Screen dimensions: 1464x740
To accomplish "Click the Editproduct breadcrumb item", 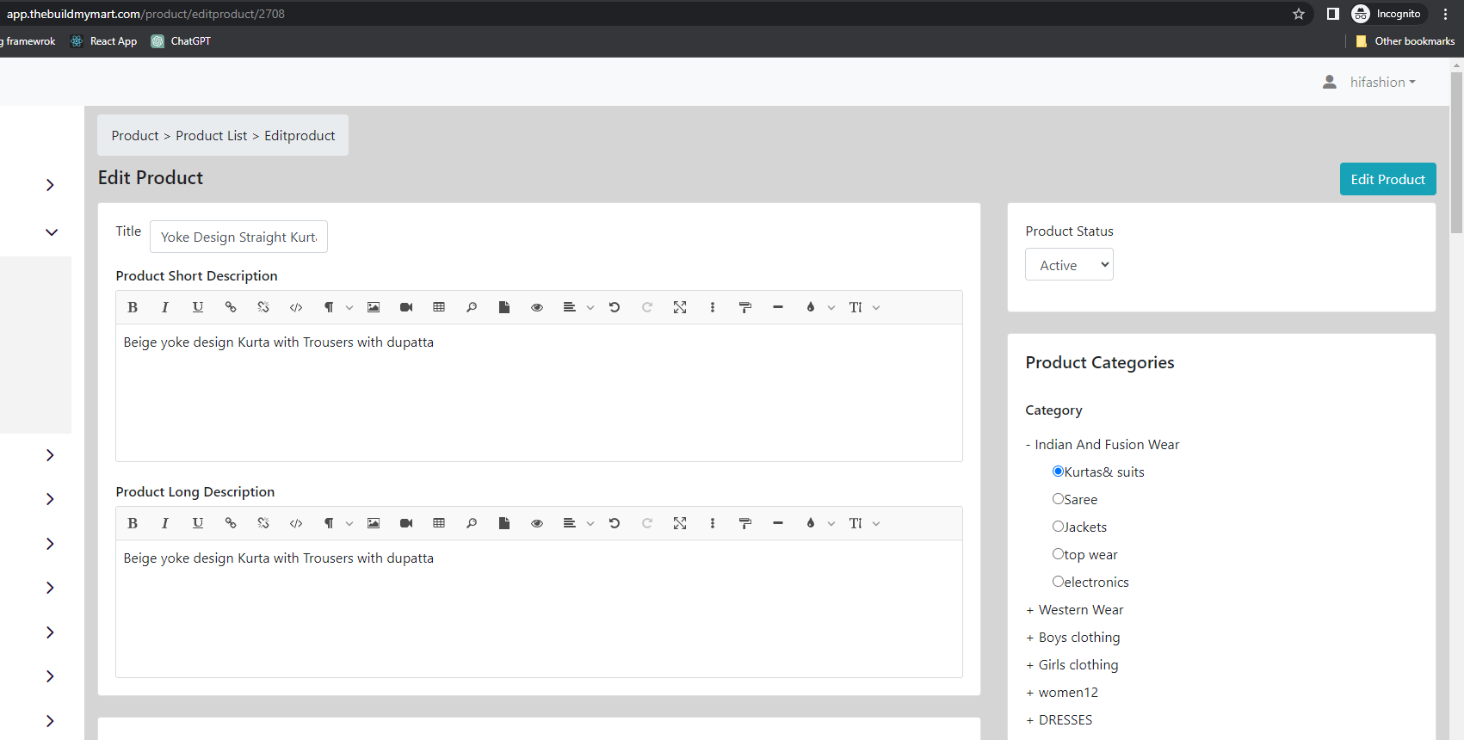I will [x=300, y=136].
